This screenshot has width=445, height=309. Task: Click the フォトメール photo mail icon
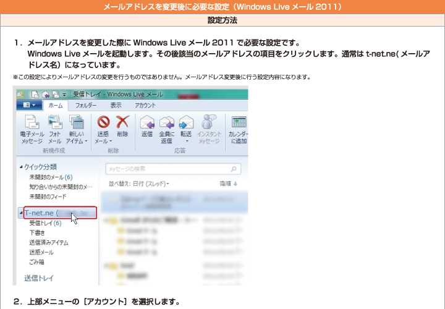point(55,122)
